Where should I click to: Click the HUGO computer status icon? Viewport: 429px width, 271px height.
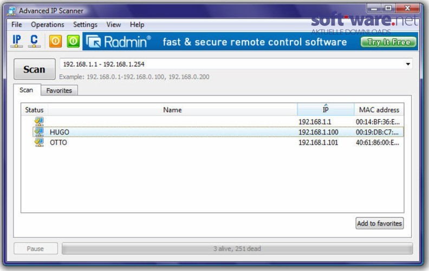(39, 132)
